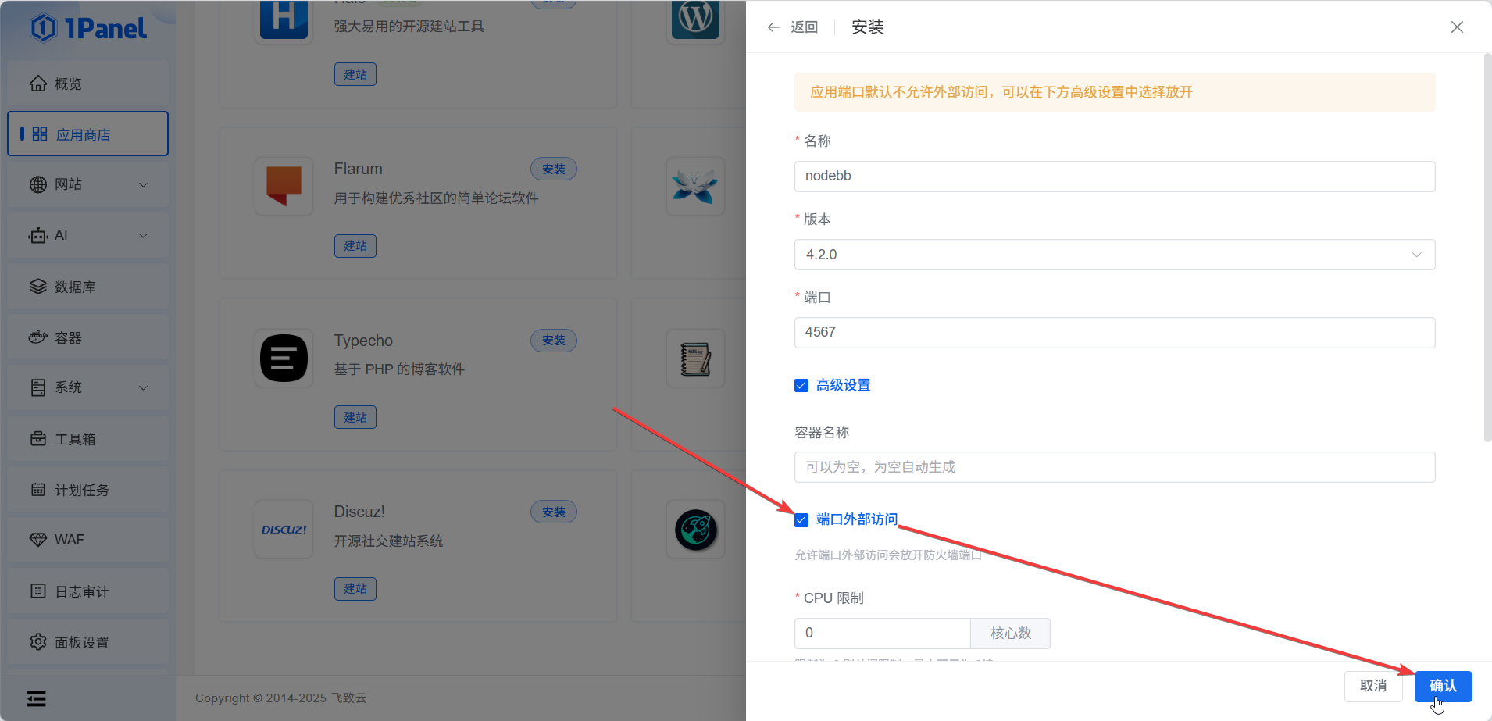
Task: Toggle the 端口外部访问 checkbox
Action: coord(801,520)
